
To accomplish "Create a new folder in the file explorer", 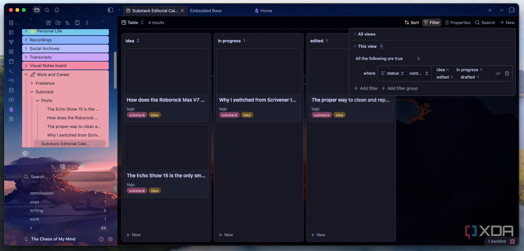I will point(58,23).
